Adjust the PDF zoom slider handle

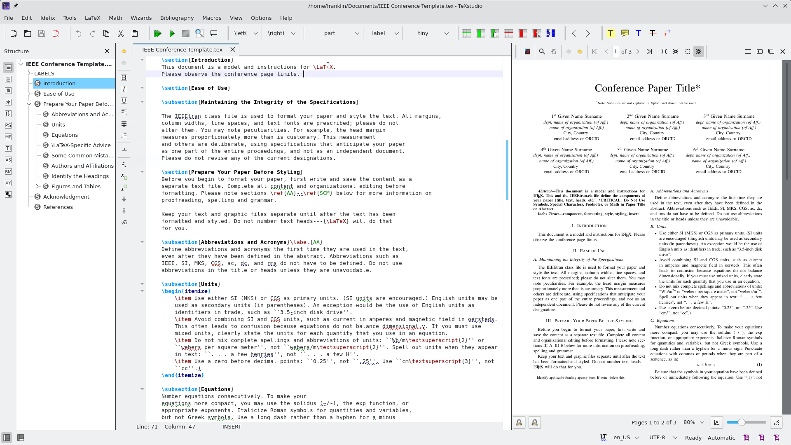pyautogui.click(x=741, y=422)
